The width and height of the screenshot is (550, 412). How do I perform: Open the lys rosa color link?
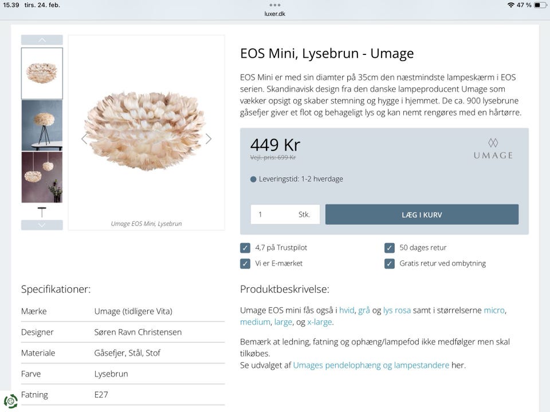coord(397,310)
